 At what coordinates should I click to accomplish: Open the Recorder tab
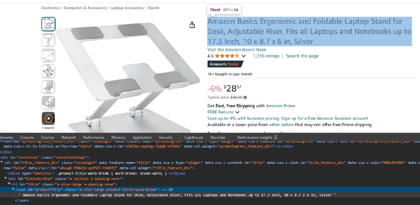[x=218, y=137]
